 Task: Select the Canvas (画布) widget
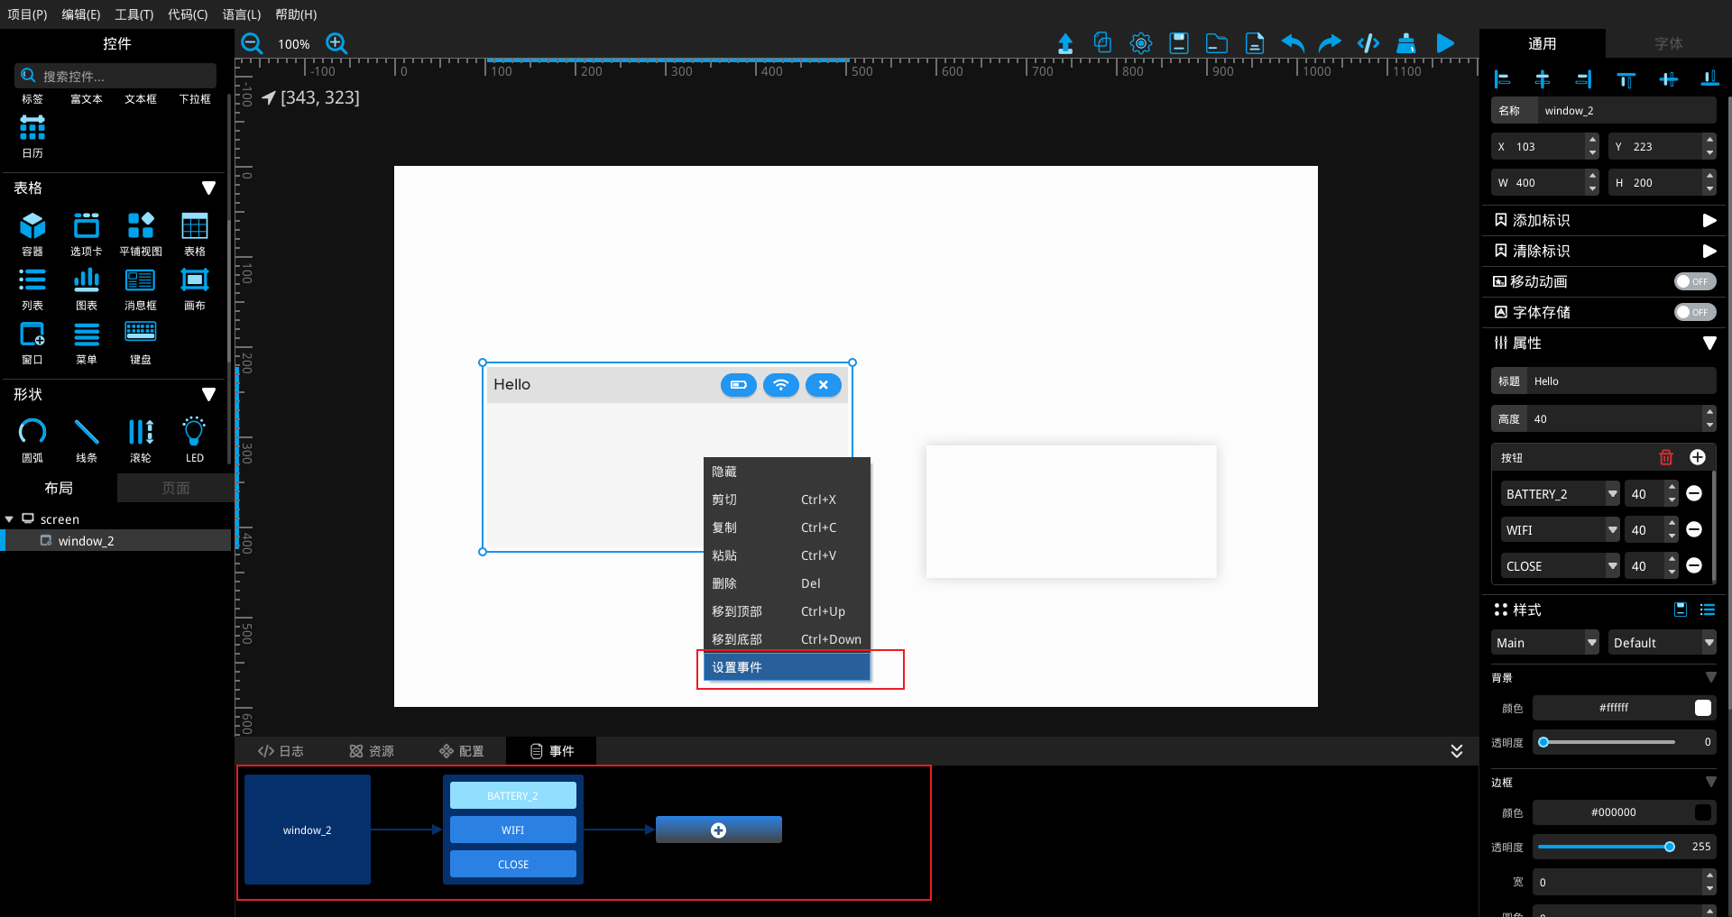point(195,289)
